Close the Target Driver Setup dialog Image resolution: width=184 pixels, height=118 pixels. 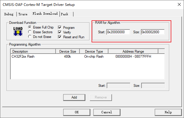point(179,4)
